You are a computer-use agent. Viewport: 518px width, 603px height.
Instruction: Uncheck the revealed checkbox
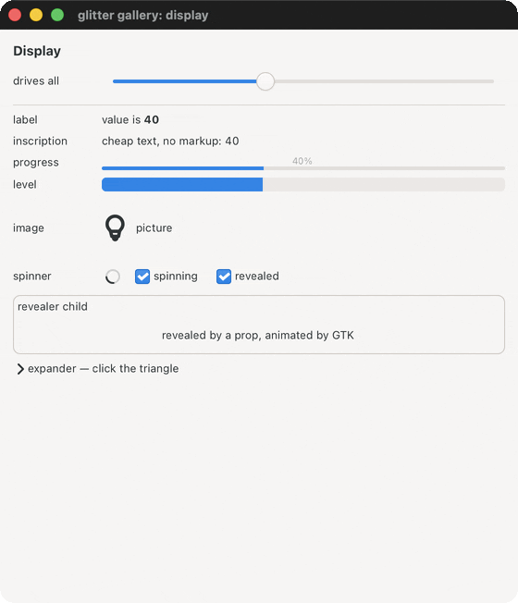click(224, 277)
